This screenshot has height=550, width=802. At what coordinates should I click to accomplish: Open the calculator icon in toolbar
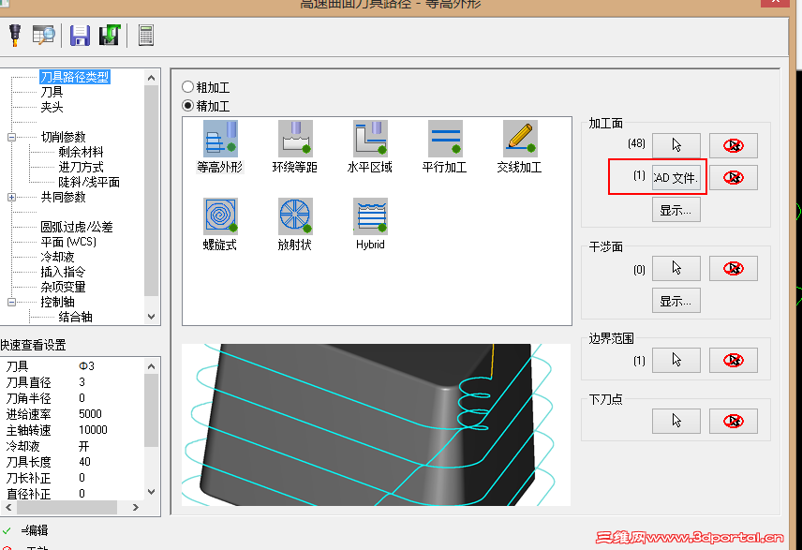[x=146, y=36]
